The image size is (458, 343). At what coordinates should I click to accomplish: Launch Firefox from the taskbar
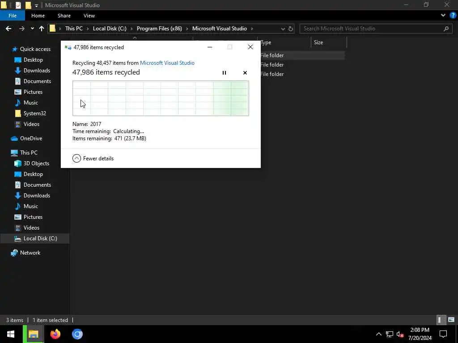[55, 334]
